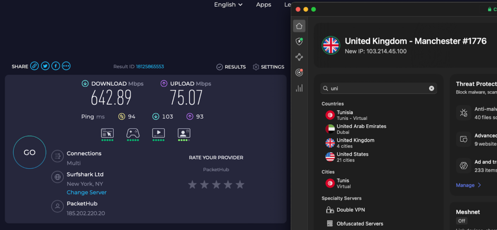Image resolution: width=497 pixels, height=230 pixels.
Task: Open NordVPN Meshnet sidebar icon
Action: (299, 57)
